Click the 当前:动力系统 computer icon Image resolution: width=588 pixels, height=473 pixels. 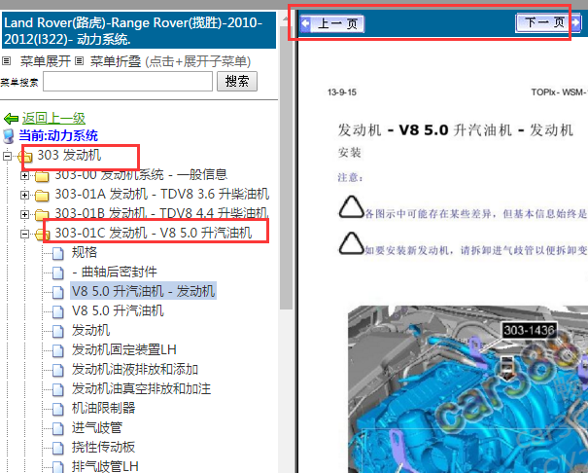pyautogui.click(x=9, y=136)
